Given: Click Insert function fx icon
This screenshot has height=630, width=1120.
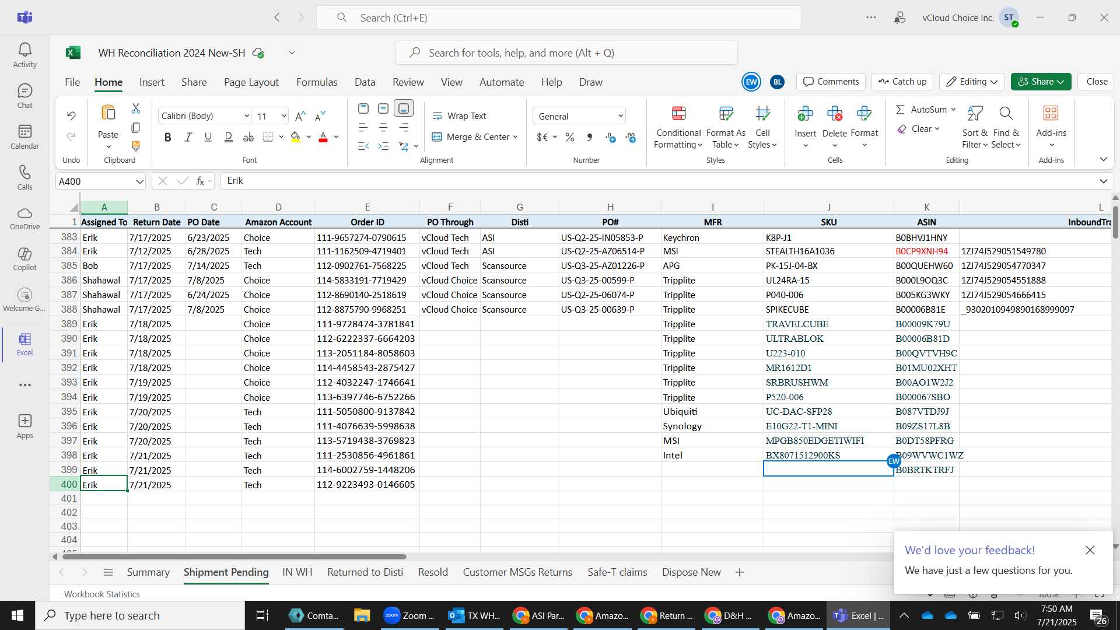Looking at the screenshot, I should [x=200, y=181].
